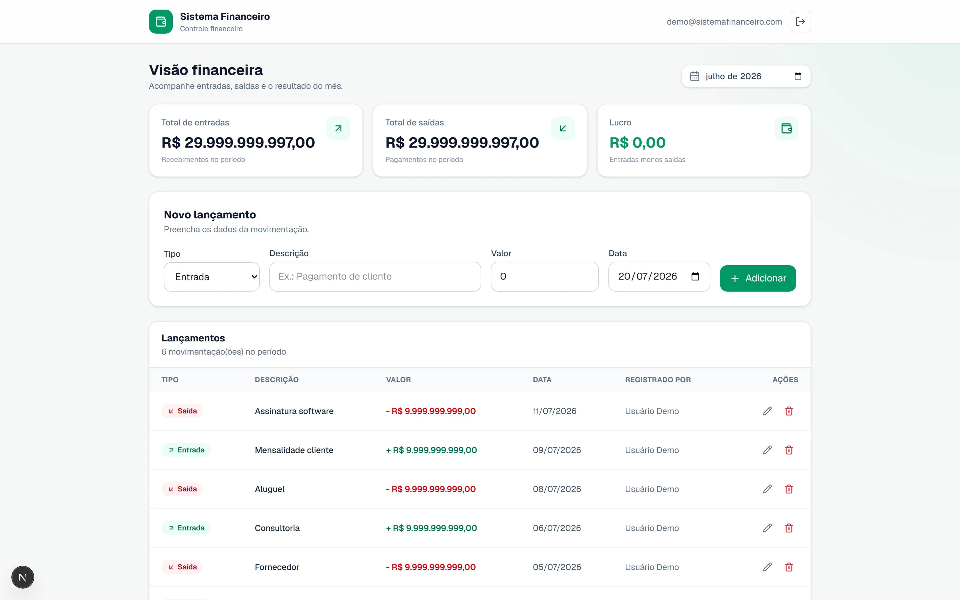Click the Saída badge in Aluguel row
This screenshot has height=600, width=960.
182,489
